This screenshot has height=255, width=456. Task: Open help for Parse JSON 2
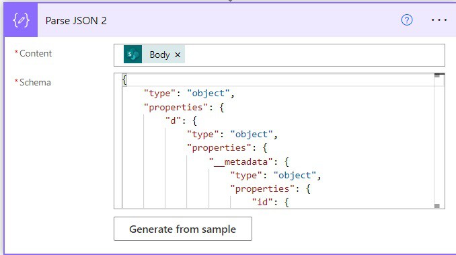pos(406,20)
